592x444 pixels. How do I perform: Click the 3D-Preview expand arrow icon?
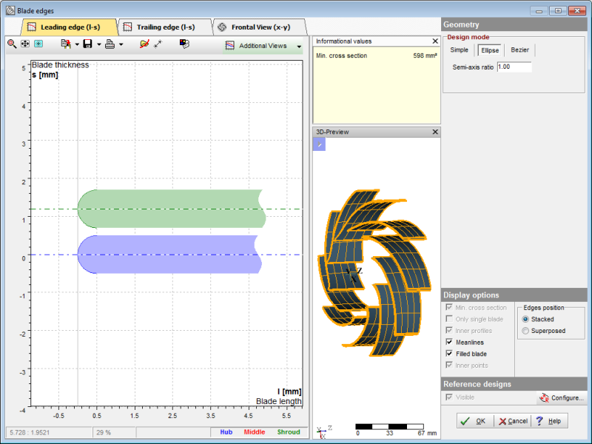319,144
